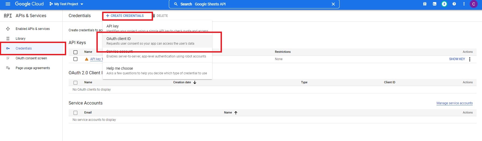Click the Library grid icon
This screenshot has width=482, height=141.
pos(8,39)
